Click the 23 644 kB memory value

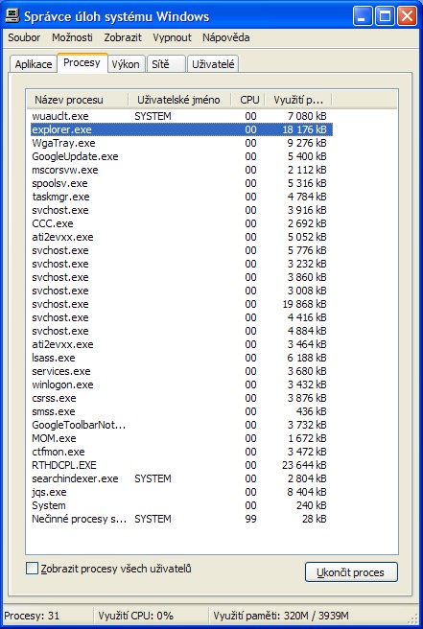[304, 465]
